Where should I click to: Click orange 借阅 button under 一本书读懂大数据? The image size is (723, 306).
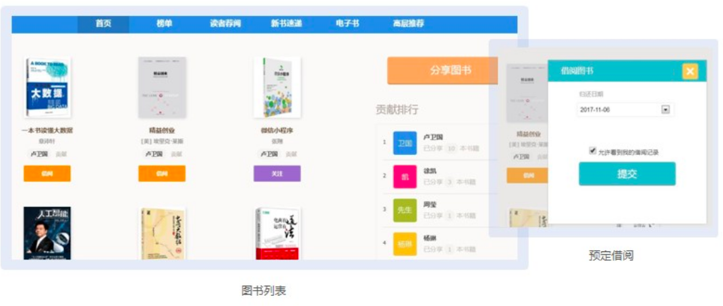[47, 174]
